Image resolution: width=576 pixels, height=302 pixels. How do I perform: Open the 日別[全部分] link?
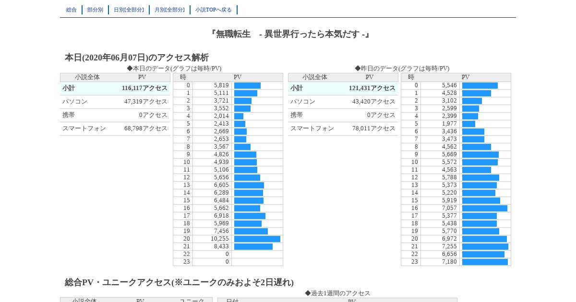[x=129, y=10]
